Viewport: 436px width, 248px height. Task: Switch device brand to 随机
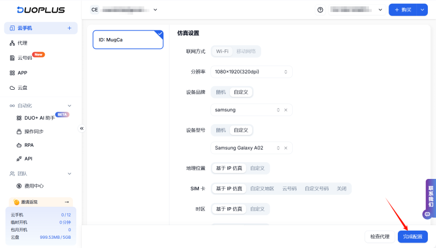tap(221, 92)
